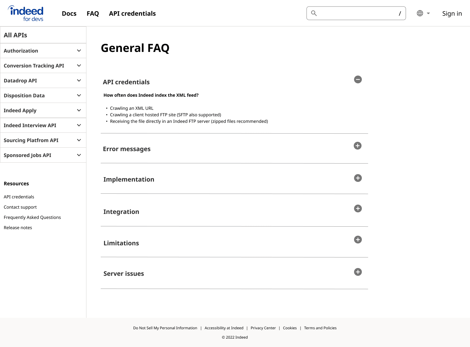Image resolution: width=470 pixels, height=347 pixels.
Task: Click the Indeed for devs logo
Action: click(26, 13)
